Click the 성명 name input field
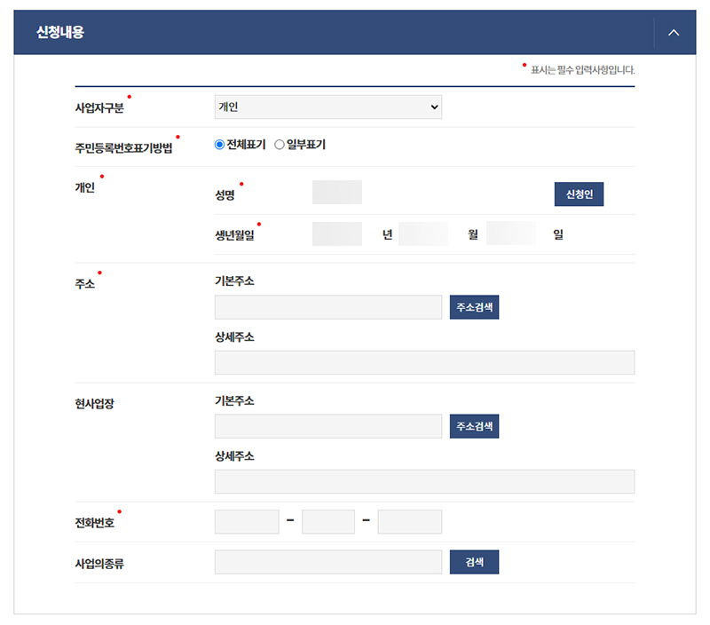The image size is (710, 625). point(337,192)
